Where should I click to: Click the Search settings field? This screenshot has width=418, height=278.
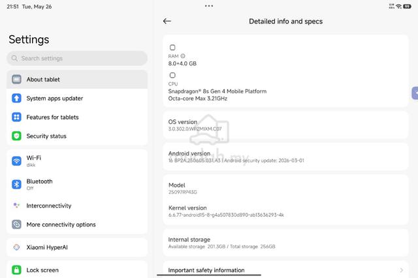click(x=77, y=58)
